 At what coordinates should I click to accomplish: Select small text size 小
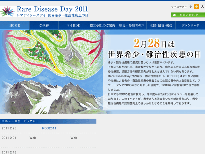191,7
